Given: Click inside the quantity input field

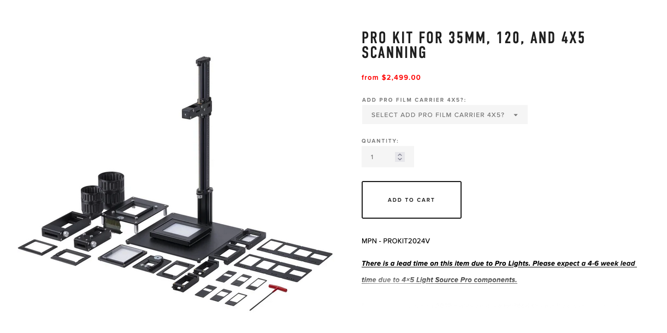Looking at the screenshot, I should (x=380, y=156).
